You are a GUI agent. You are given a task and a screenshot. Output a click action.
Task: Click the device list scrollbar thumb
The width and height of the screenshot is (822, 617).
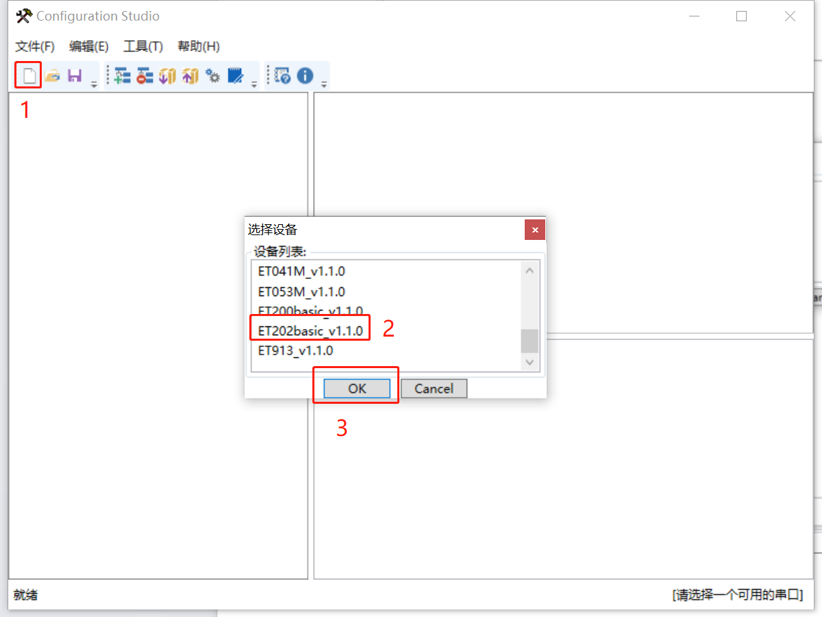pos(530,341)
